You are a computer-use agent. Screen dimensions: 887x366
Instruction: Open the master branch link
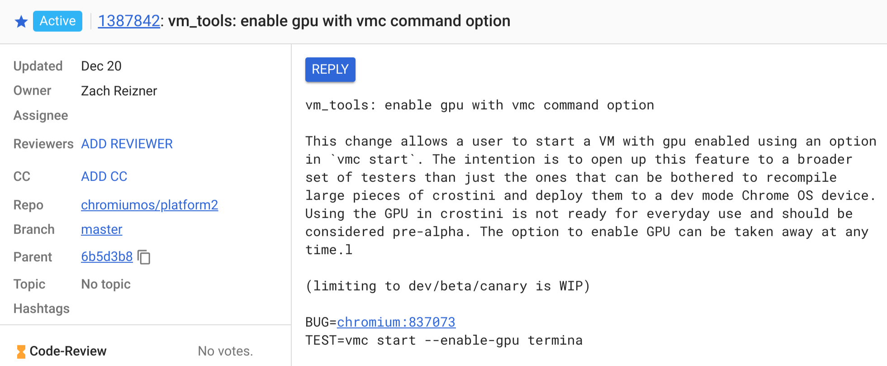[x=101, y=229]
